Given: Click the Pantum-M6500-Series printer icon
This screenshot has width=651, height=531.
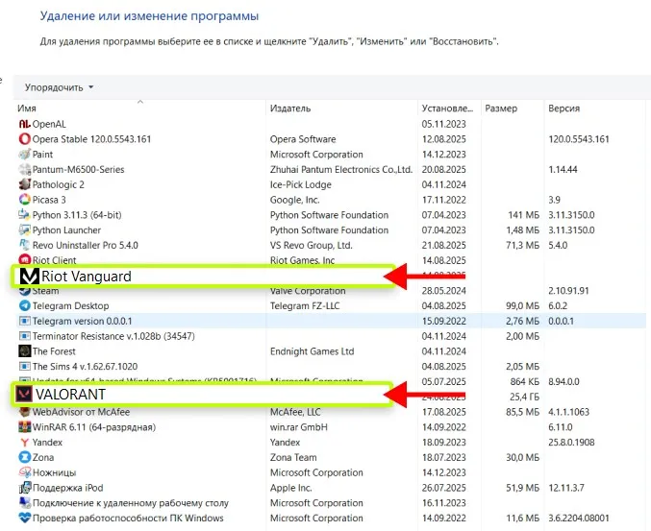Looking at the screenshot, I should 24,169.
